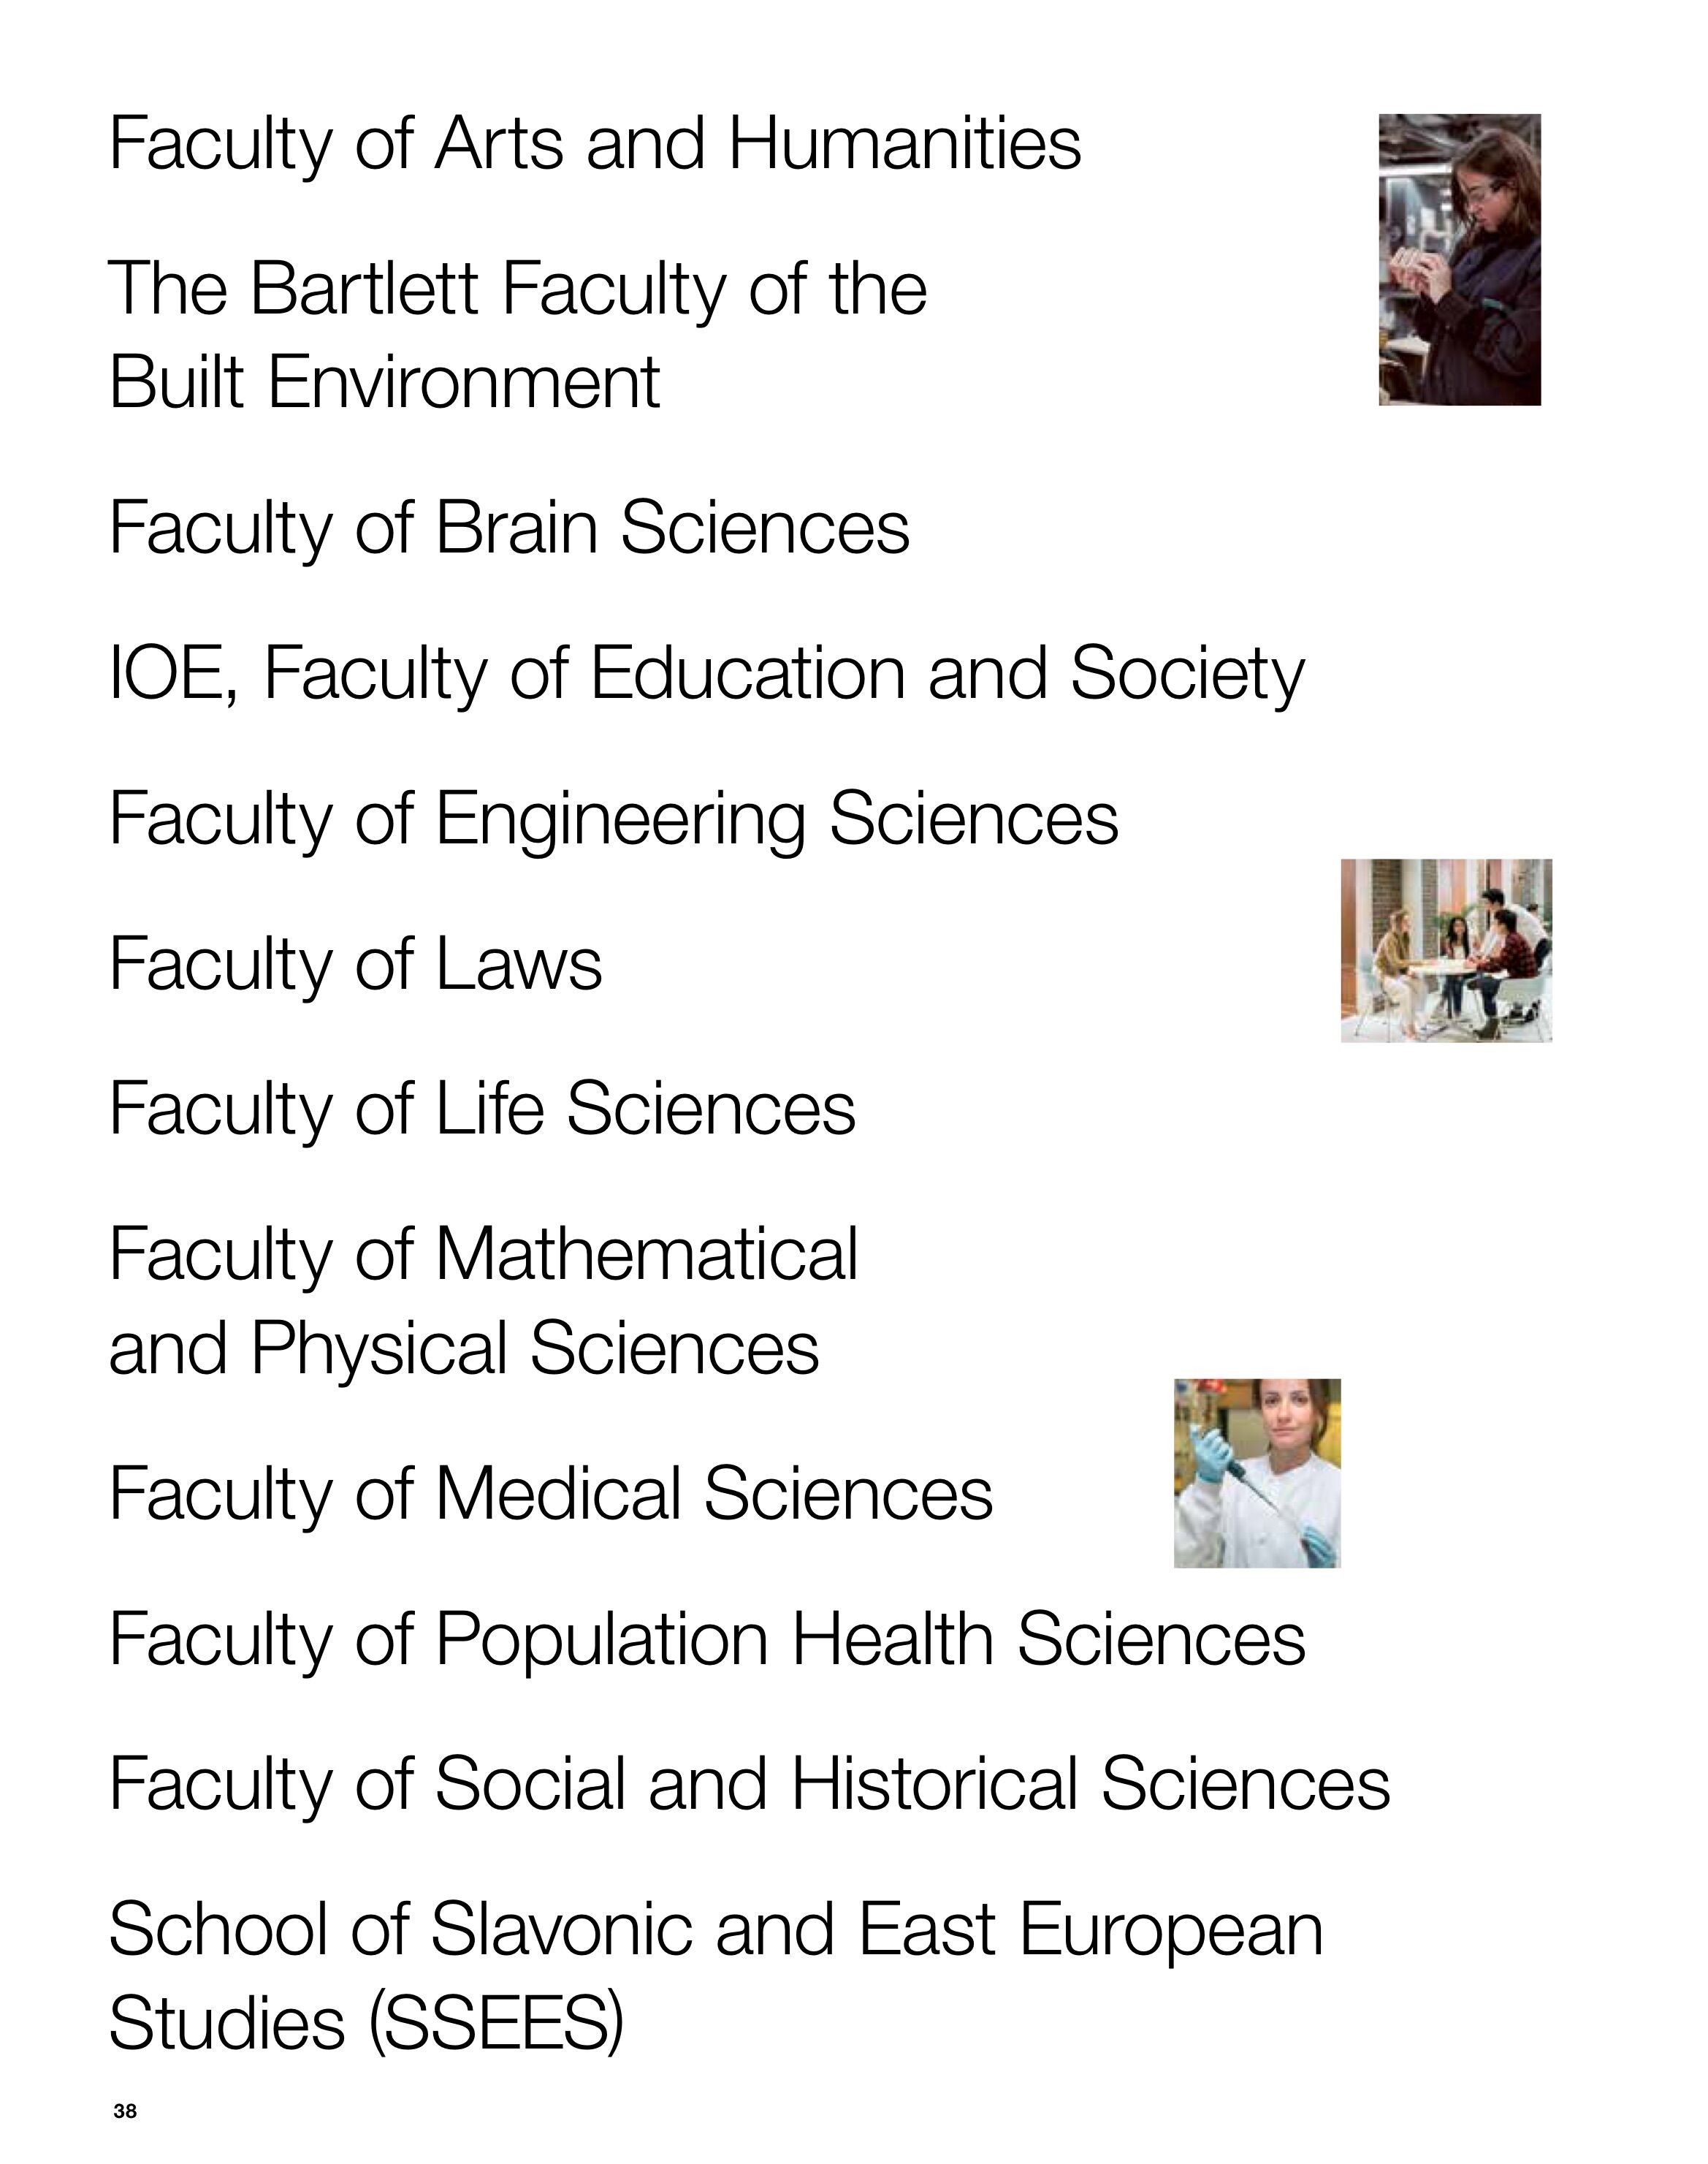This screenshot has height=2164, width=1708.
Task: Open School of Slavonic and East European Studies
Action: [716, 1977]
